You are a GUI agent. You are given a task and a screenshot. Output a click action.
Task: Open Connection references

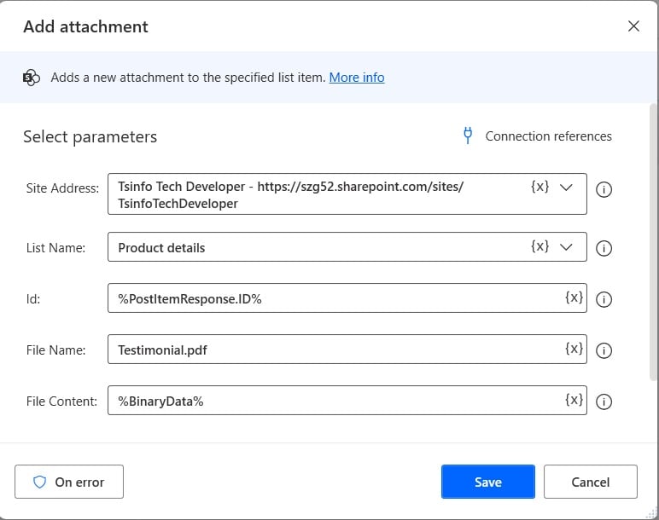(x=548, y=136)
